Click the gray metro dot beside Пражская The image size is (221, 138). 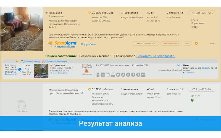click(46, 13)
